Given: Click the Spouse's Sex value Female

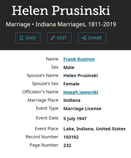Looking at the screenshot, I should coord(71,84).
